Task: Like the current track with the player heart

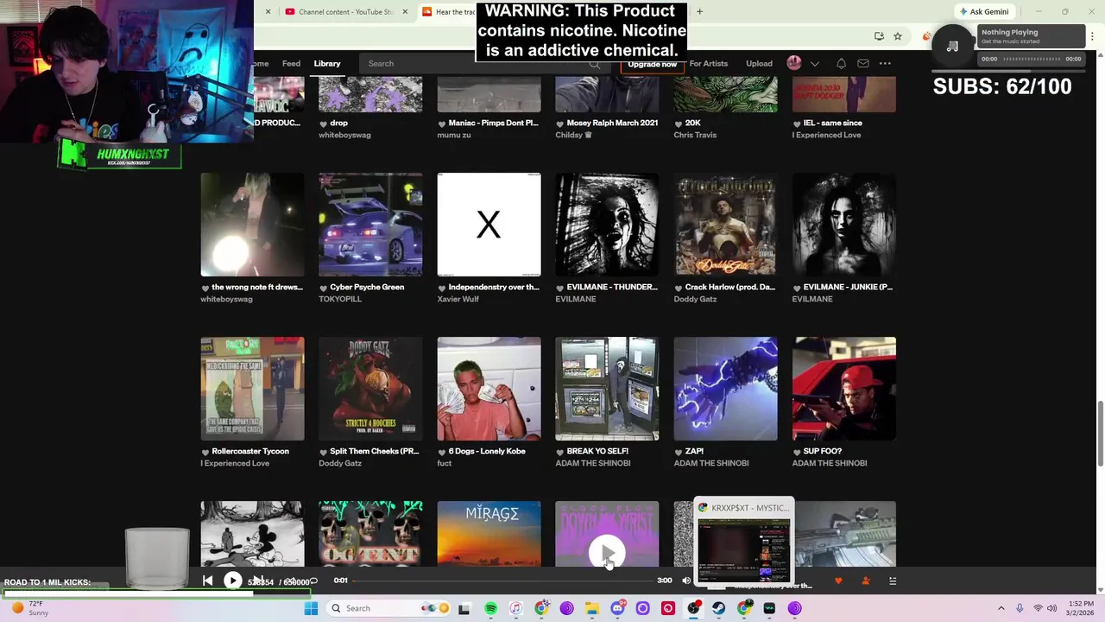Action: 837,581
